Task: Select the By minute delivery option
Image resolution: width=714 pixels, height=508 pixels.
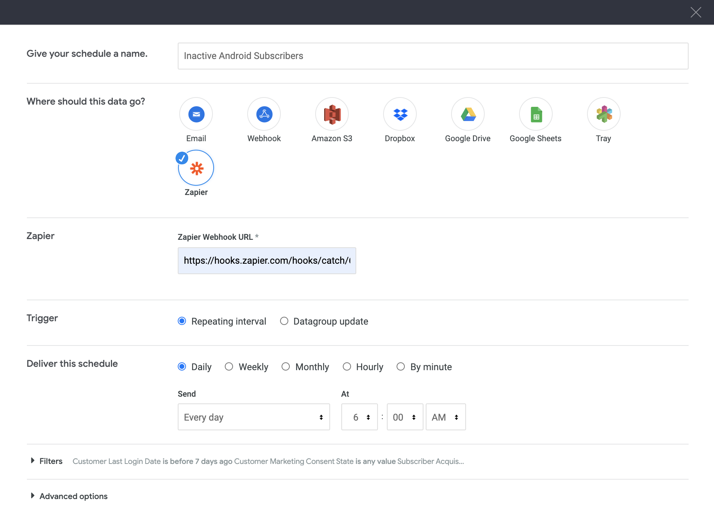Action: [401, 367]
